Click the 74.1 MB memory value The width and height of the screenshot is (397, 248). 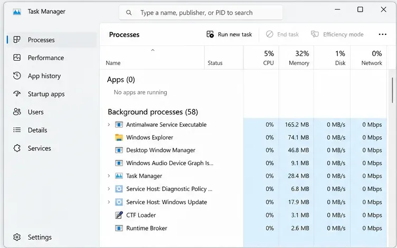point(298,137)
